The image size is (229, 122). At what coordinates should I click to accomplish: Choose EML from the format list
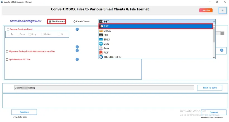156,35
